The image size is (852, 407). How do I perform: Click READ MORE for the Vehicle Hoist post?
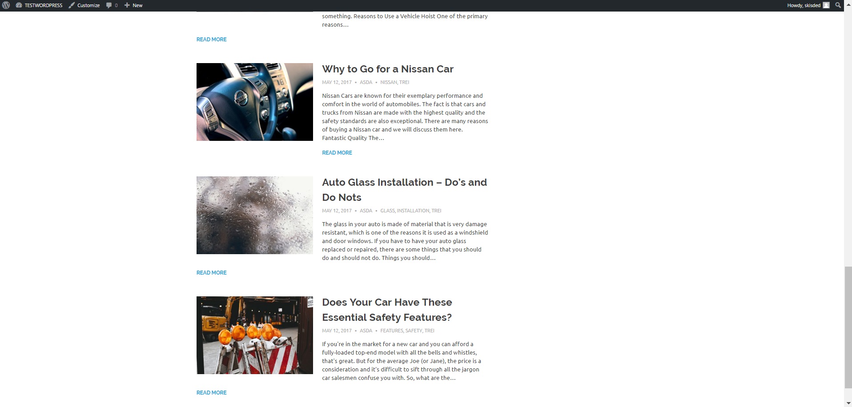212,39
